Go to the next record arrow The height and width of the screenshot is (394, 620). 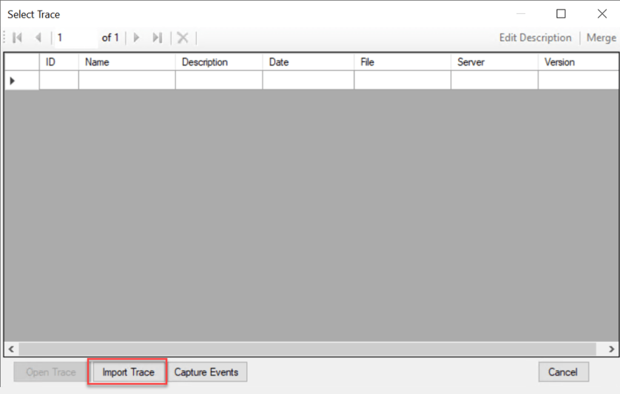(x=136, y=38)
